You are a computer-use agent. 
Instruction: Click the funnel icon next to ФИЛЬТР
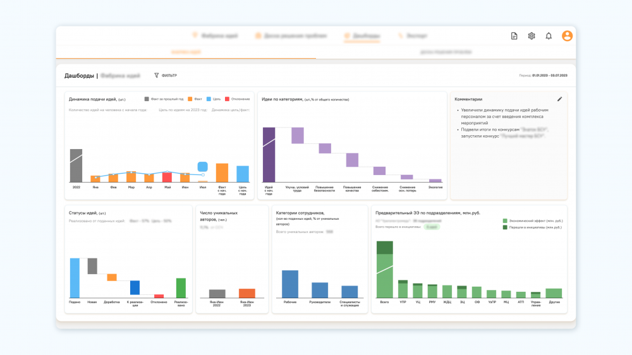(157, 75)
